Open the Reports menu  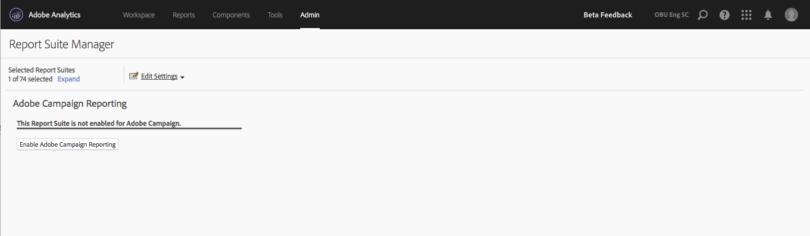tap(183, 15)
